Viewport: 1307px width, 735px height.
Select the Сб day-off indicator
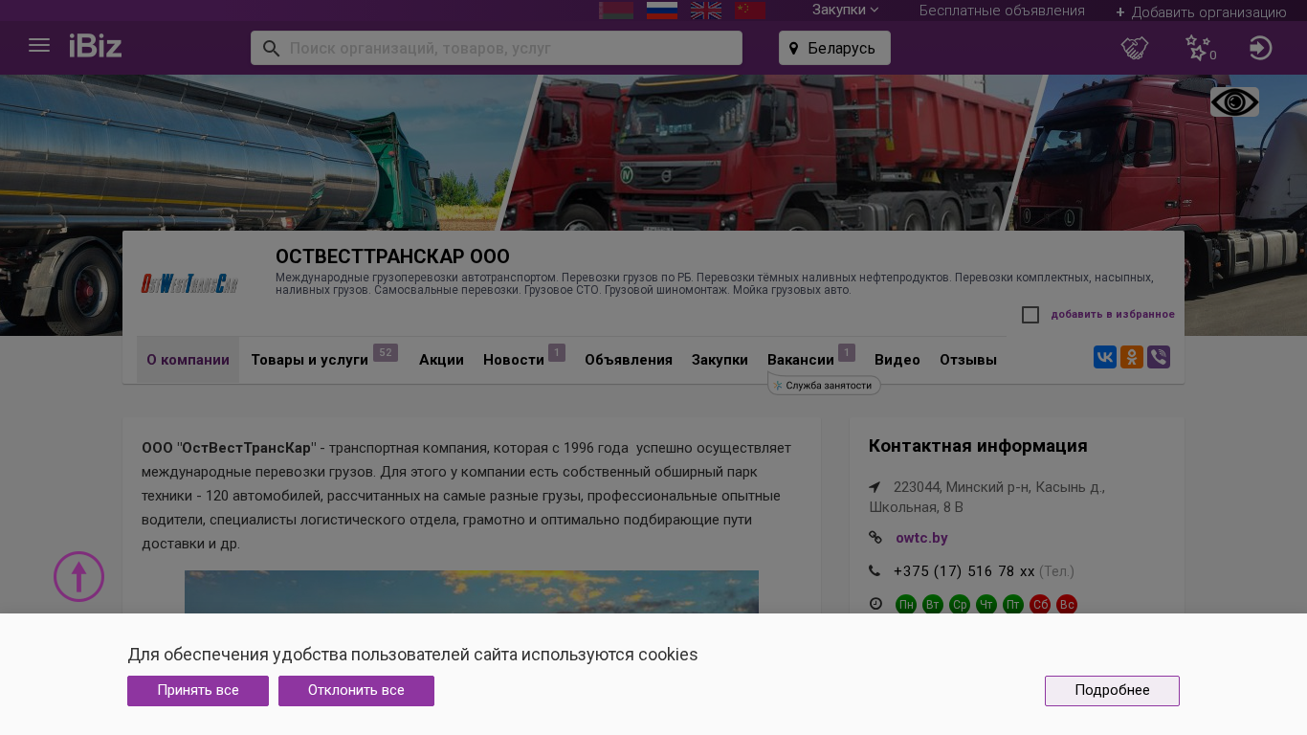1040,605
